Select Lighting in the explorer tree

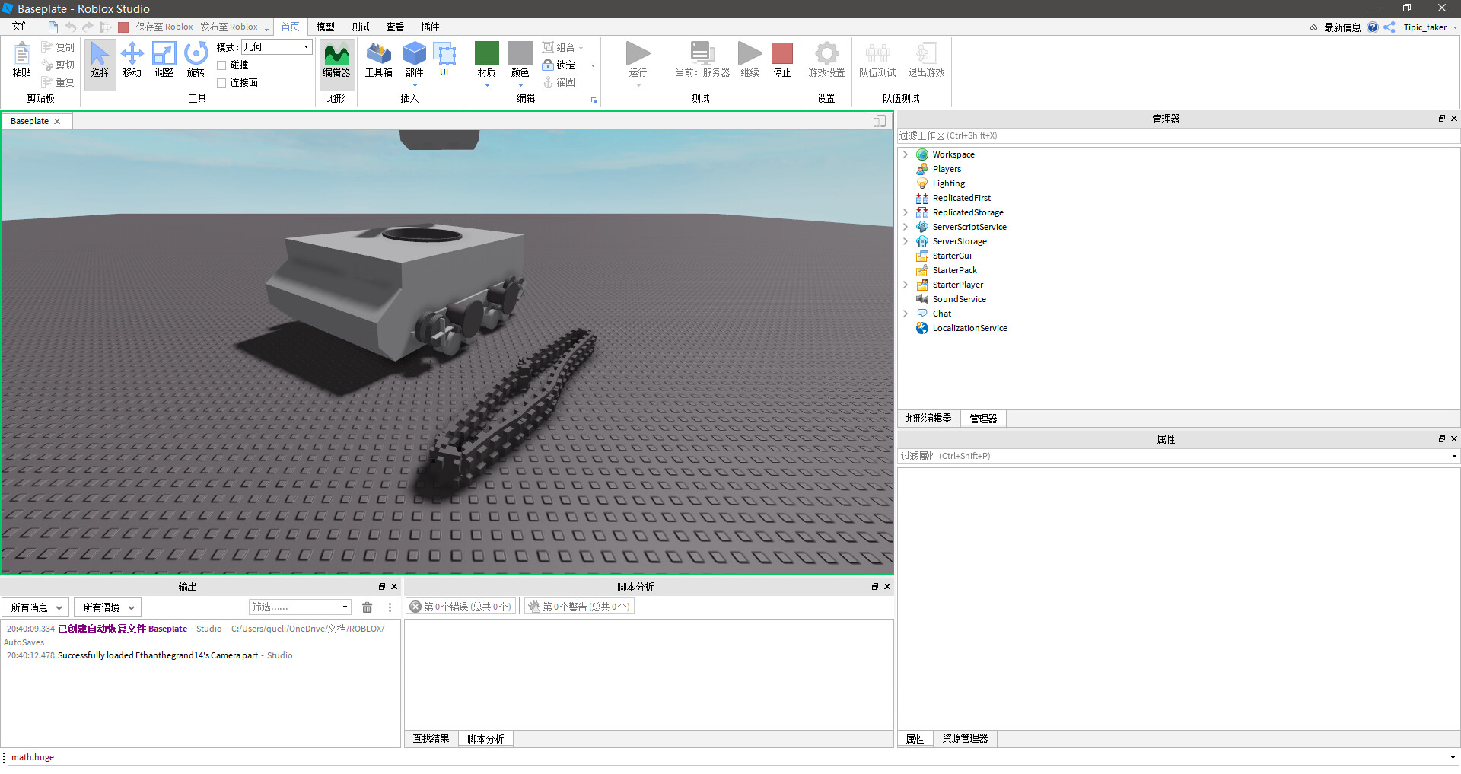coord(949,183)
